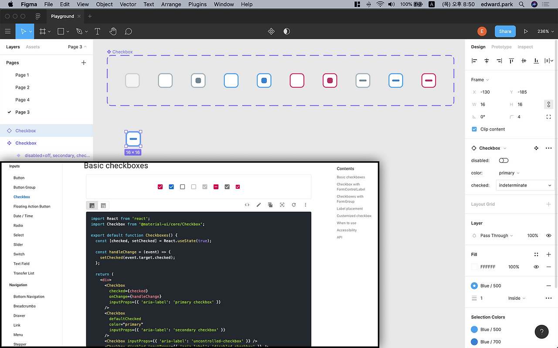Open the Figma main hamburger menu

click(7, 31)
